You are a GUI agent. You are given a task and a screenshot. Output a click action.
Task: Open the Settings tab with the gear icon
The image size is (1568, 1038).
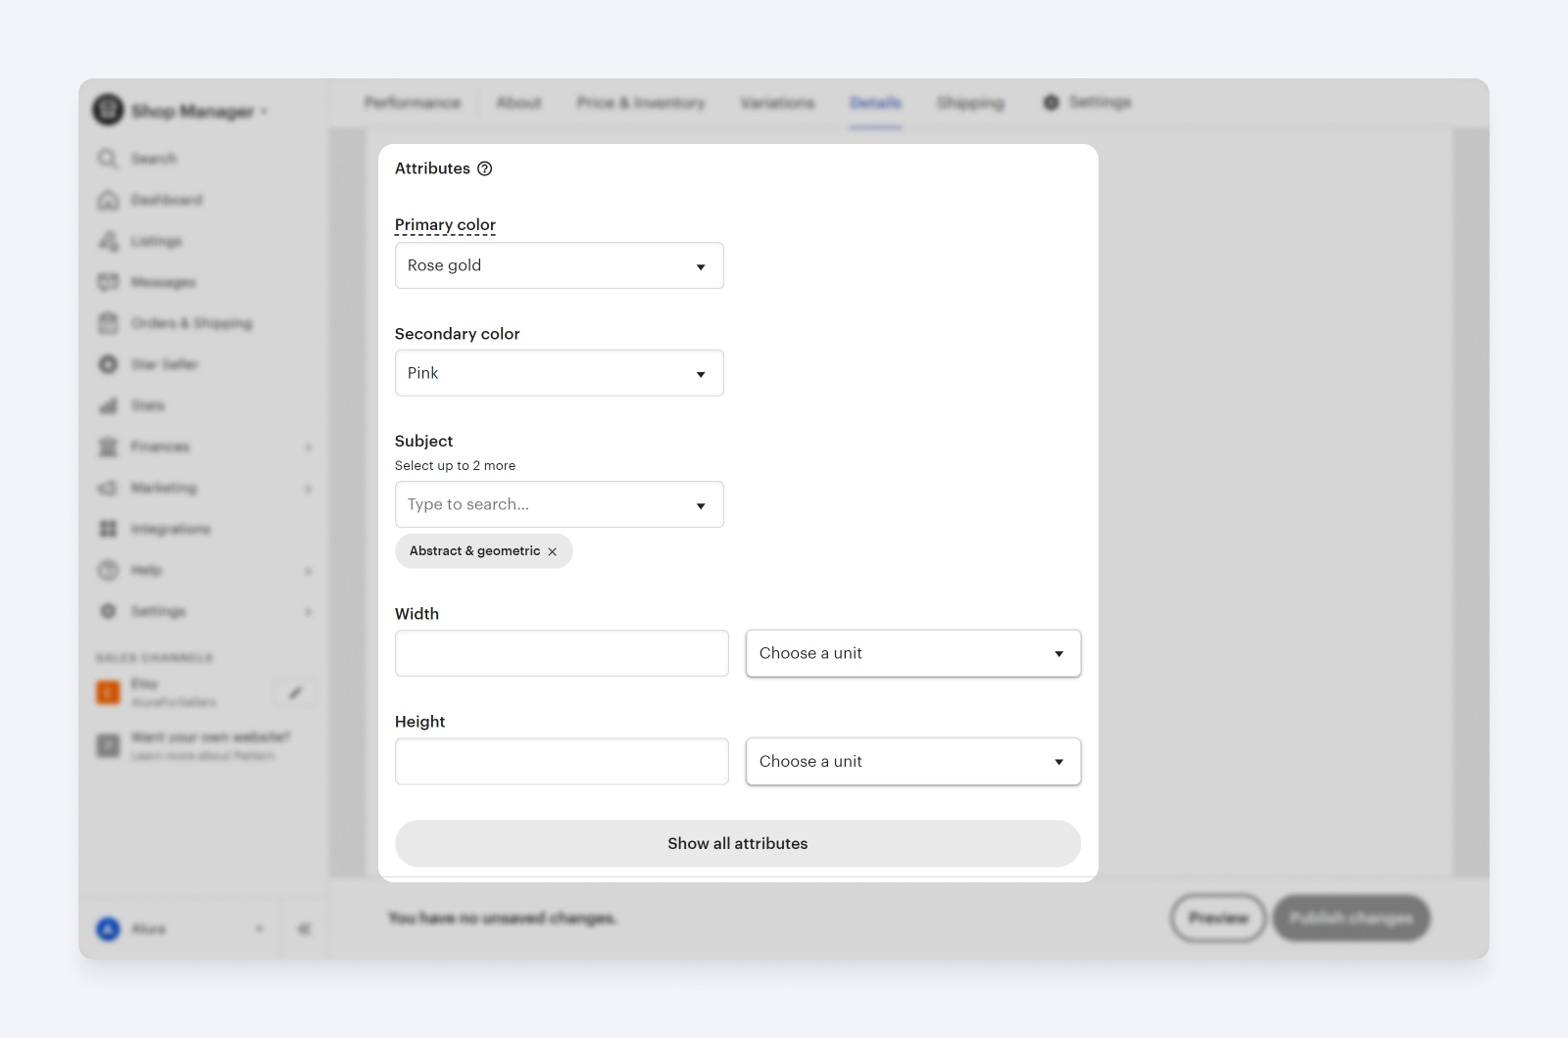pos(1087,102)
